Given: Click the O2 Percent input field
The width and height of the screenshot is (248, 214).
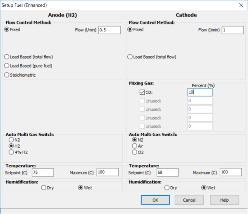Looking at the screenshot, I should click(x=200, y=92).
